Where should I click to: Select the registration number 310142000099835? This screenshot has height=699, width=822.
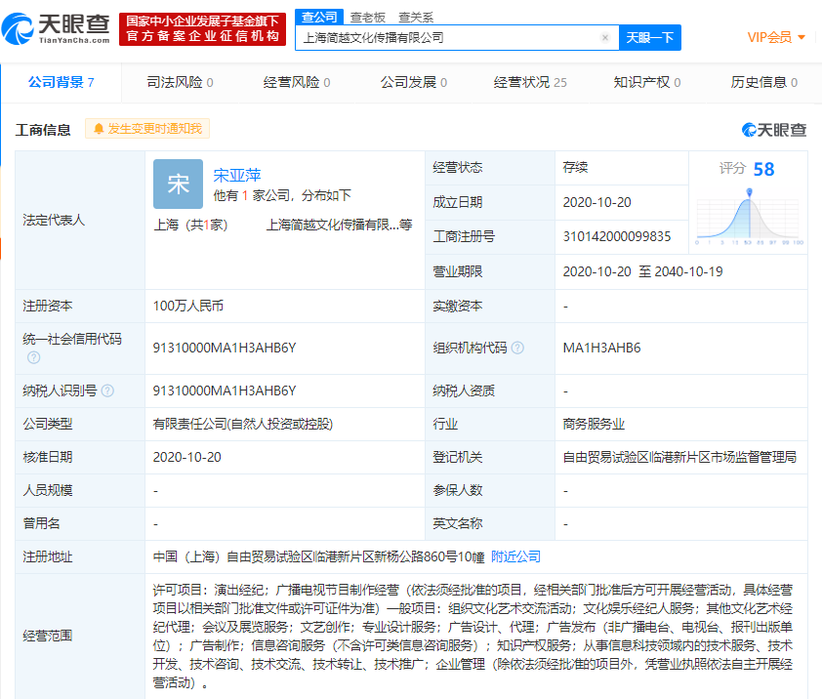pos(617,236)
